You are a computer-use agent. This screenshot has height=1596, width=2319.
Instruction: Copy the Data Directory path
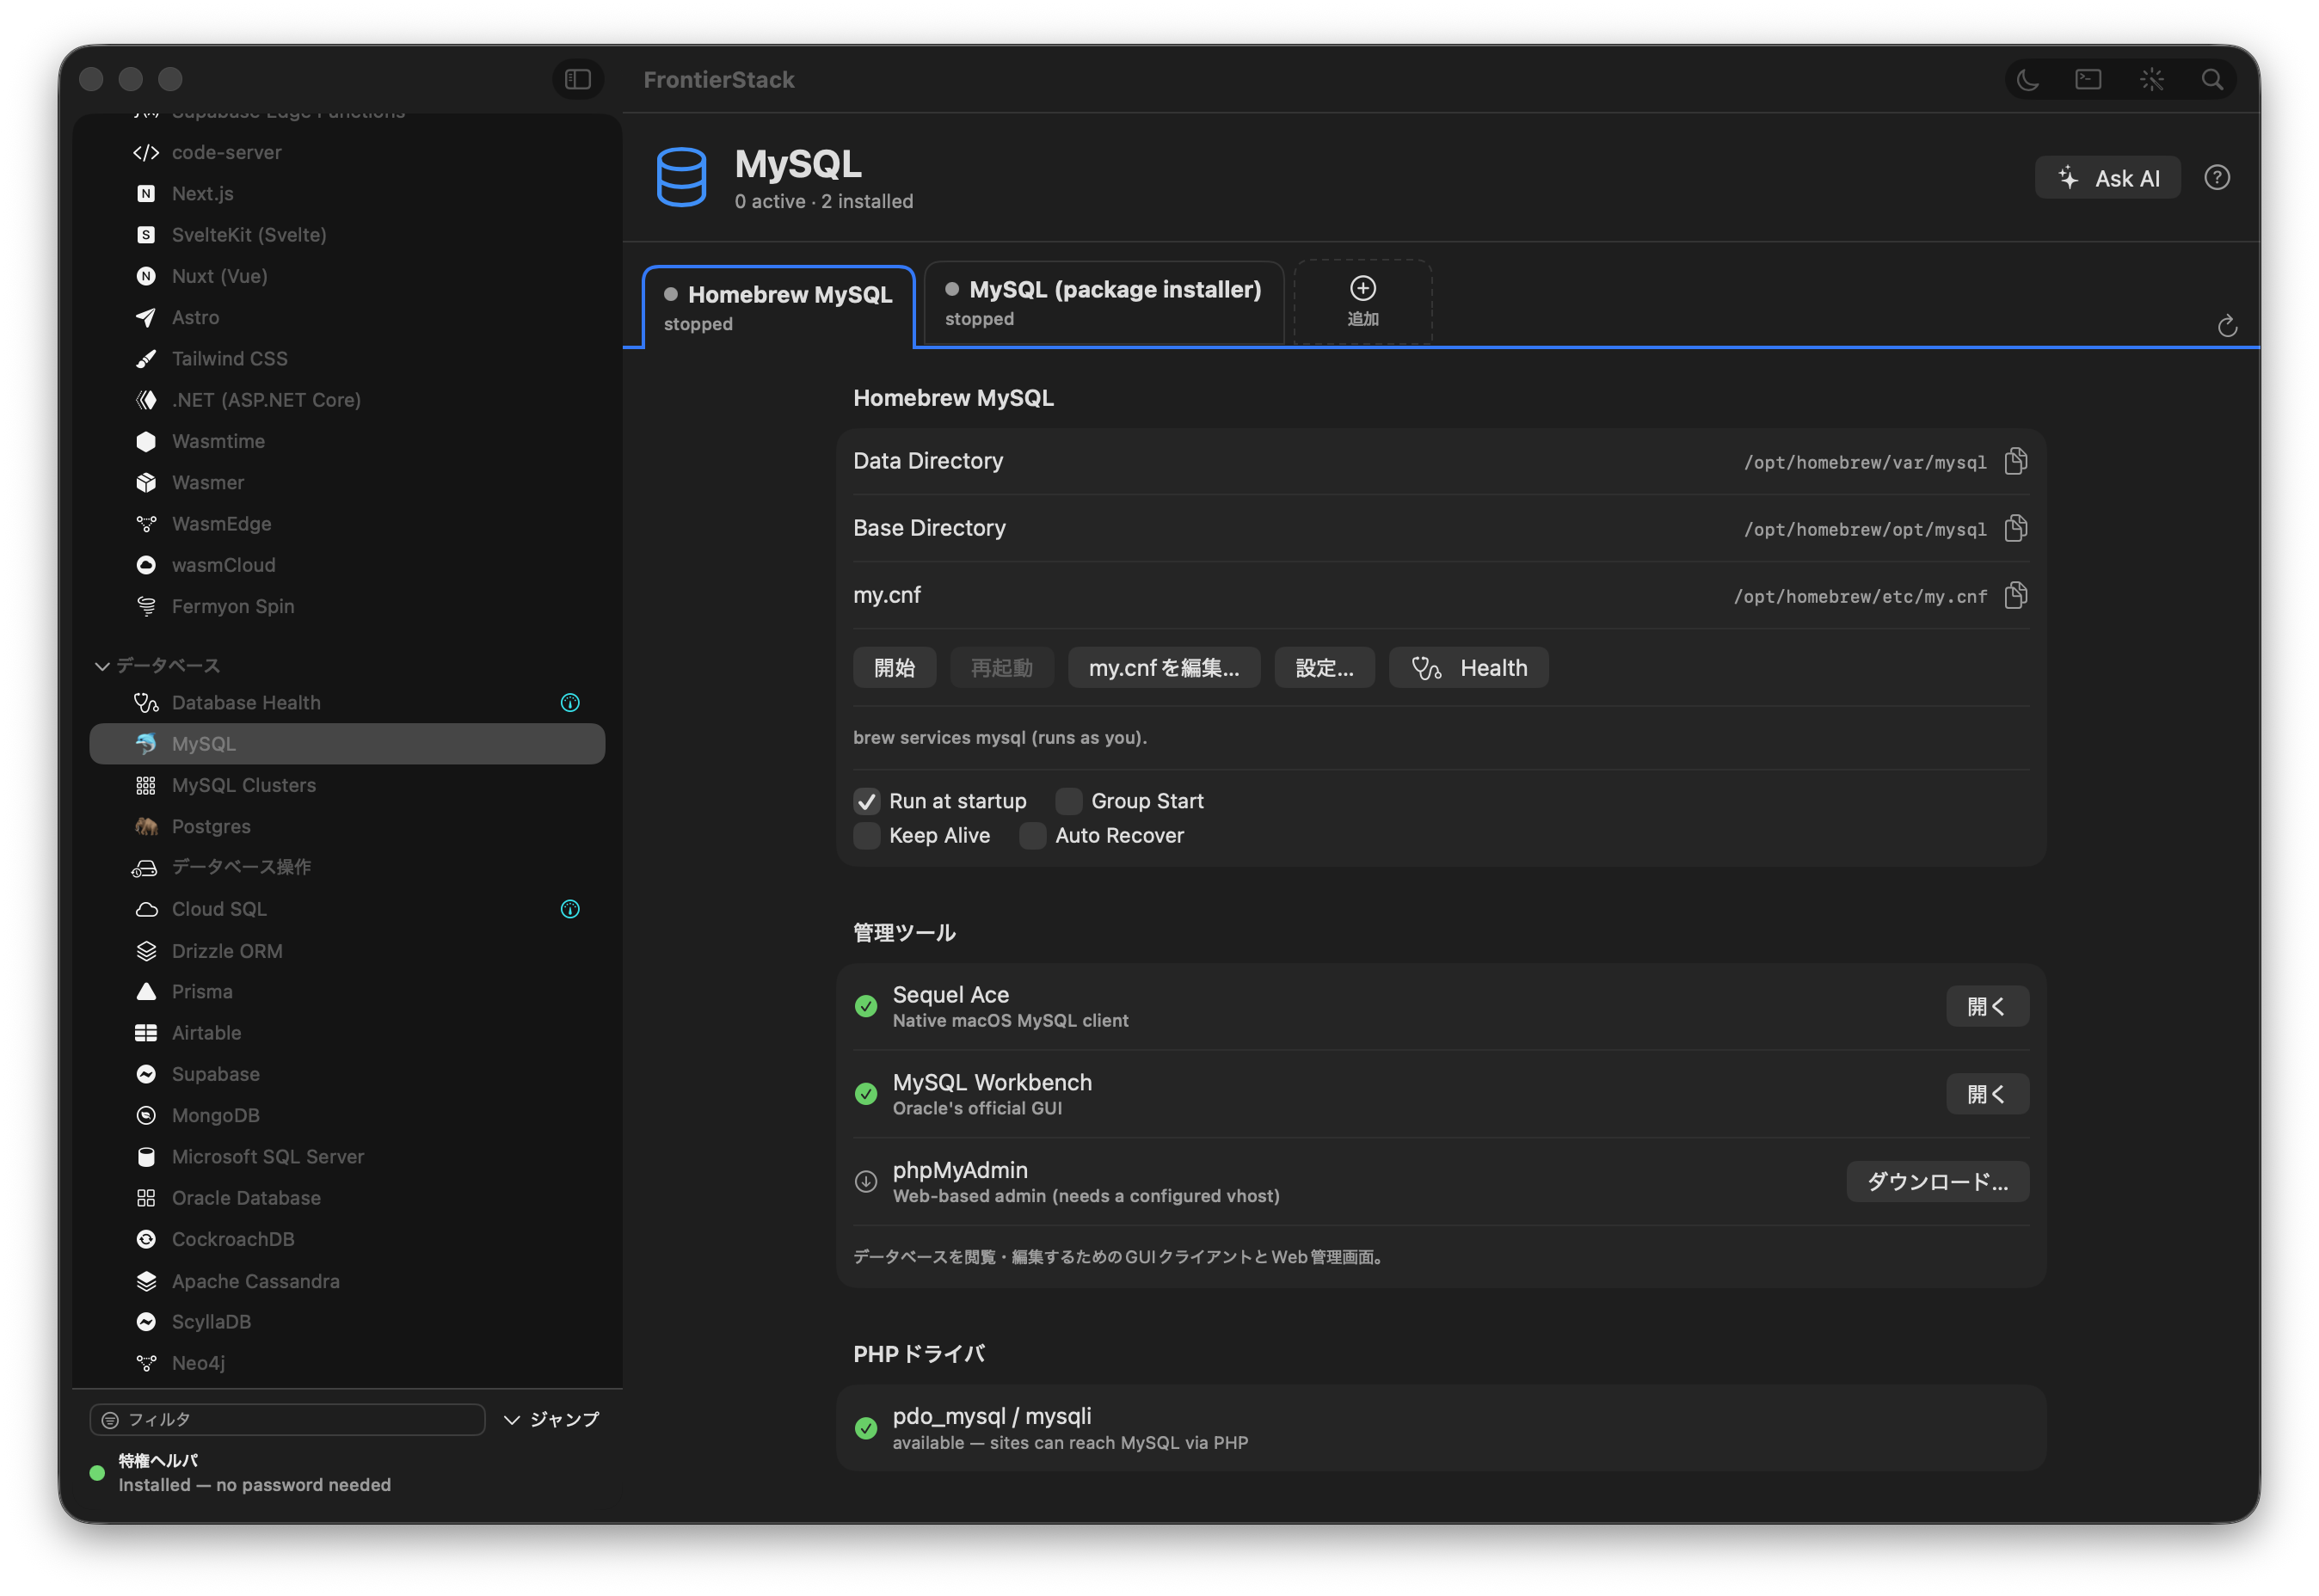click(x=2015, y=461)
